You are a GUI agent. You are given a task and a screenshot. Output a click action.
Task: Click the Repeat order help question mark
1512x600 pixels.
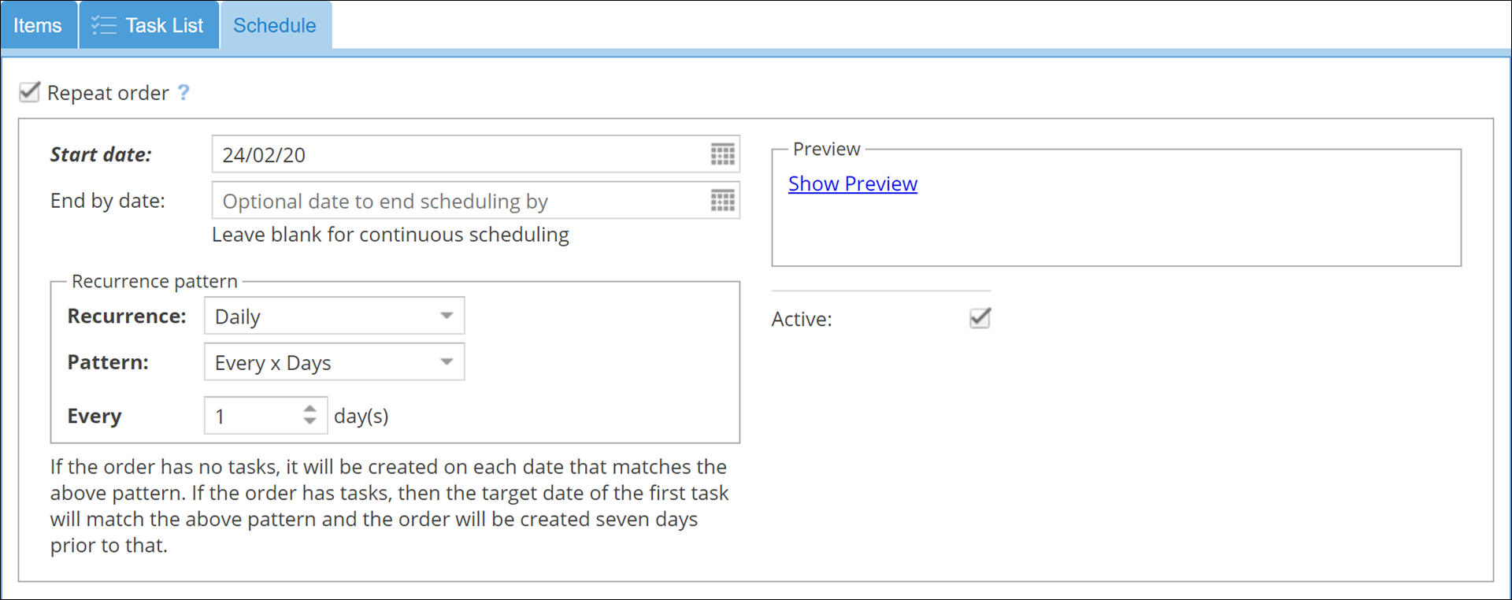pos(183,93)
